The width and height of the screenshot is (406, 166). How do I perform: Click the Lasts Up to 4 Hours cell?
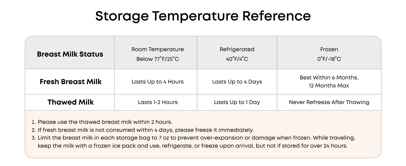[158, 82]
